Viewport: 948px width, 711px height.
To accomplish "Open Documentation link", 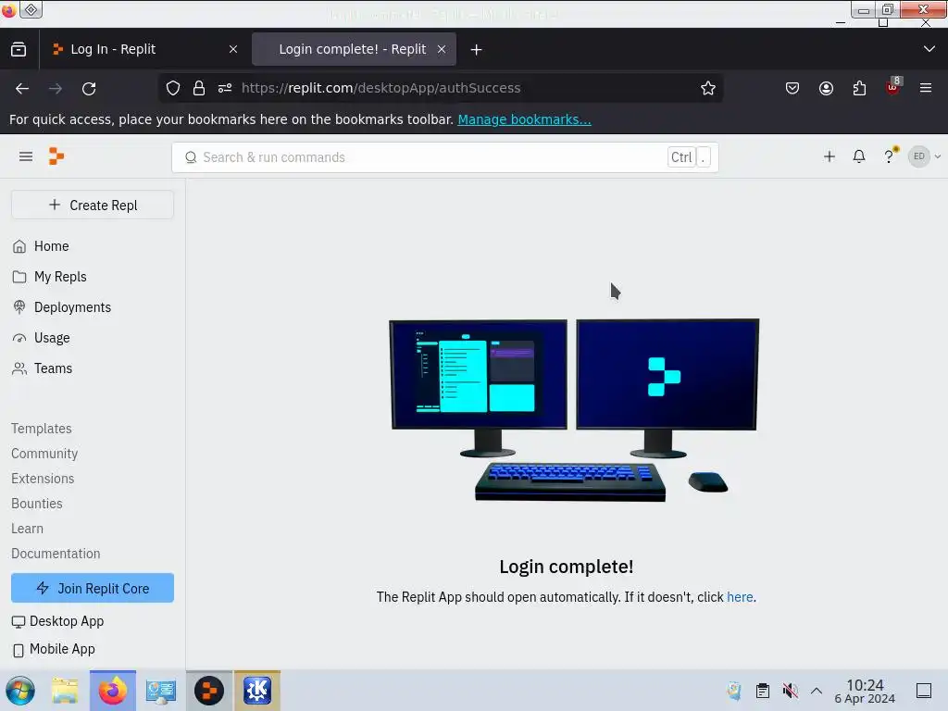I will [56, 554].
